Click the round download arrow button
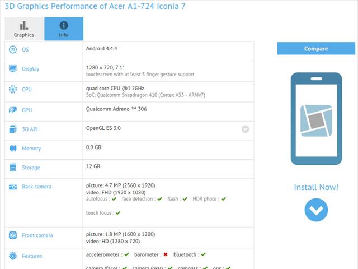The image size is (358, 269). point(316,210)
